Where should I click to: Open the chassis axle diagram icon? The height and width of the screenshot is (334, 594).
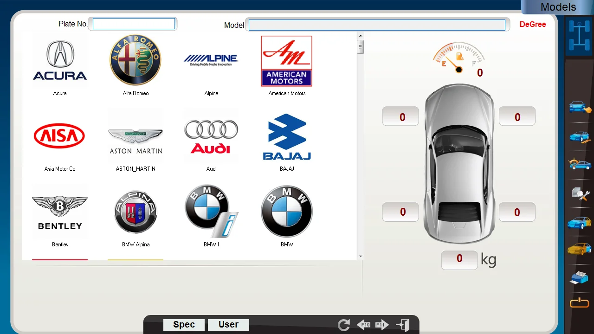point(579,35)
